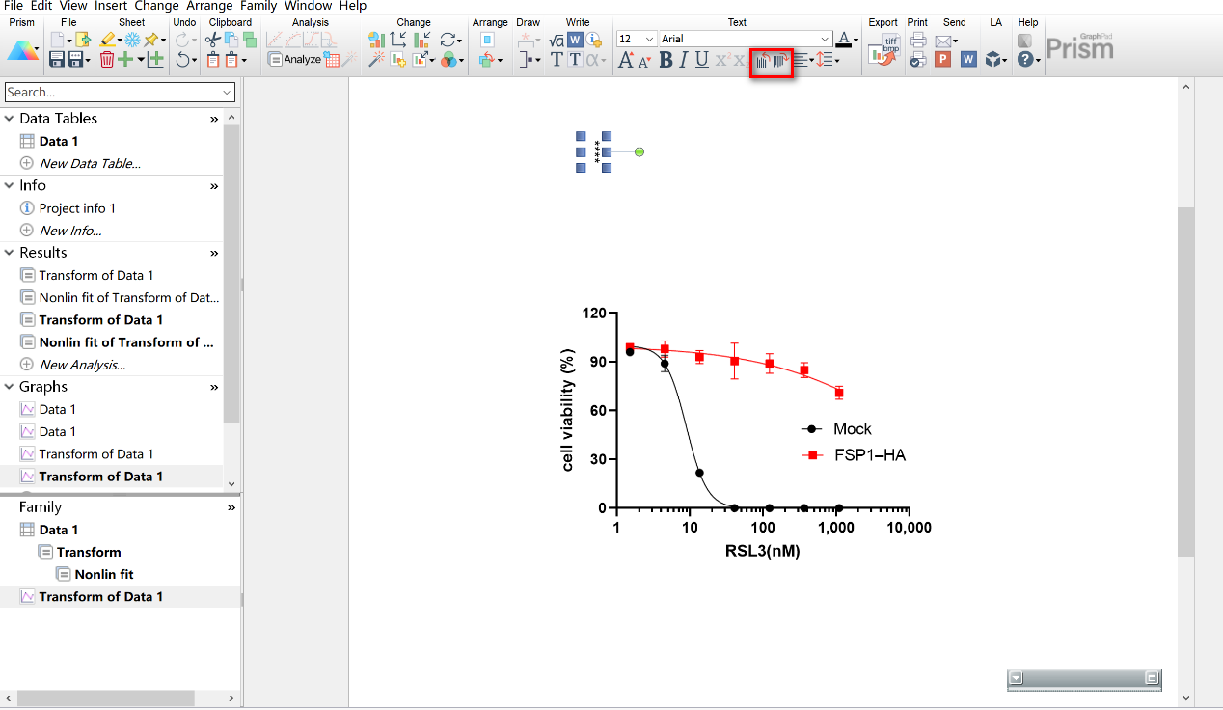The image size is (1223, 710).
Task: Collapse the Family section
Action: (x=231, y=507)
